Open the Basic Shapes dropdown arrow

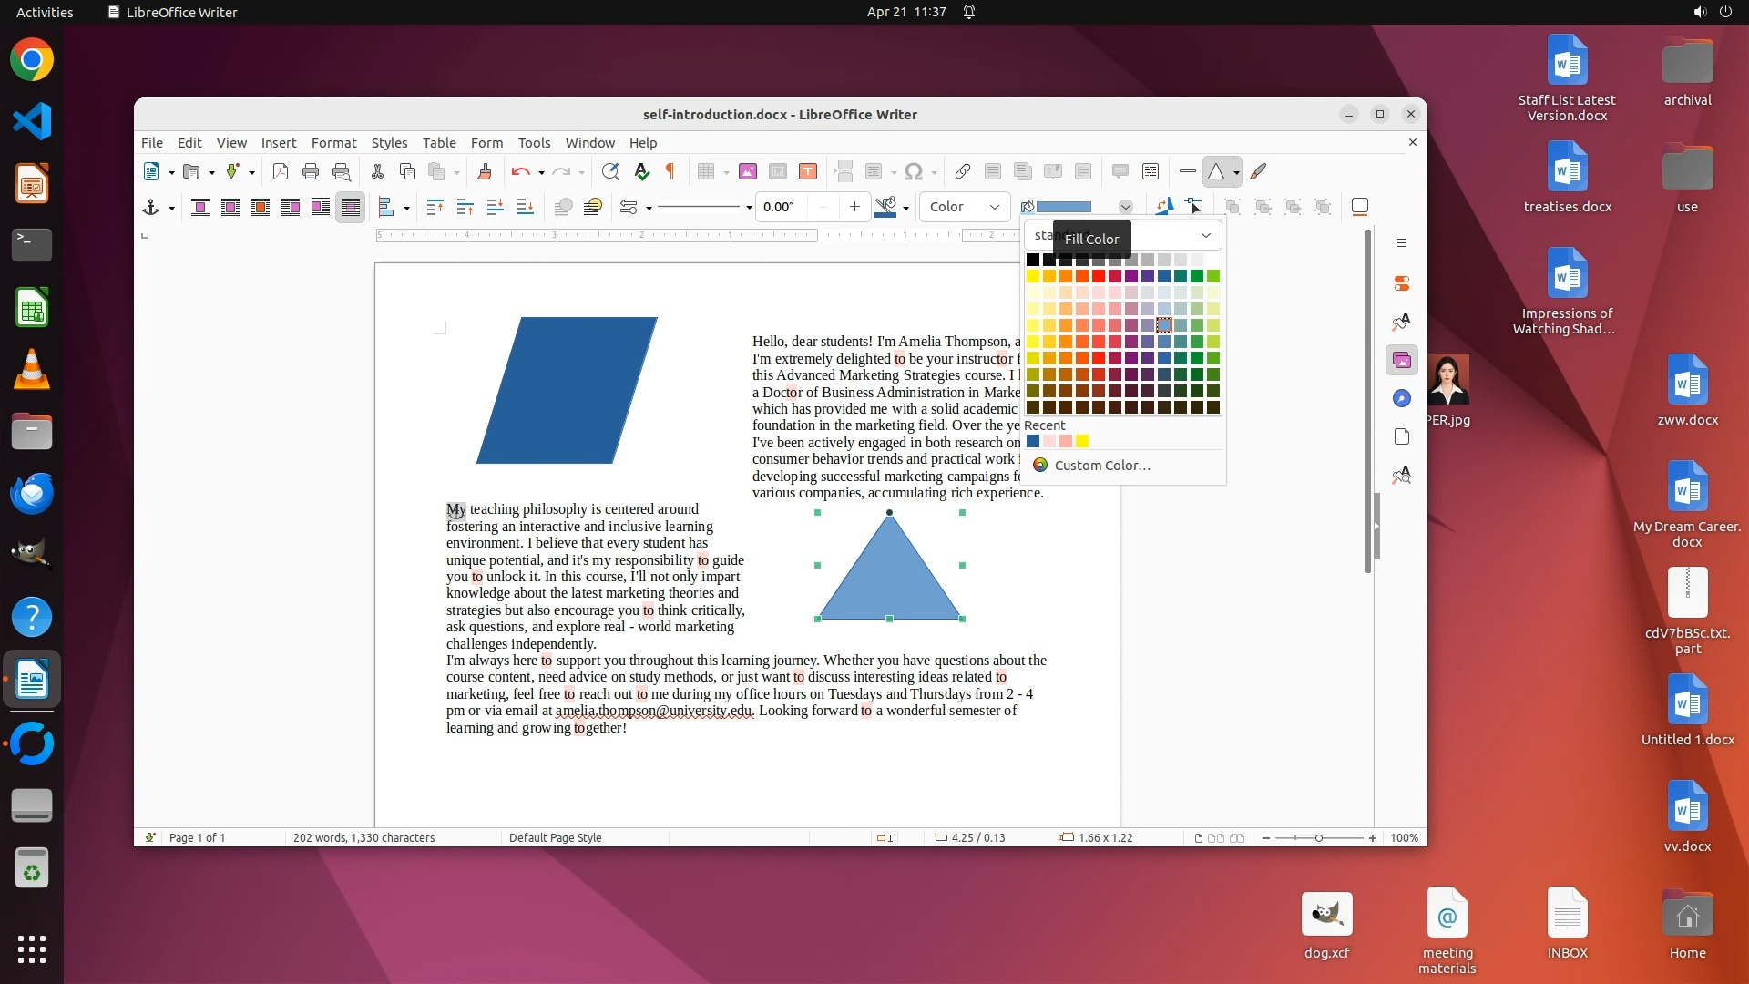click(x=1236, y=172)
